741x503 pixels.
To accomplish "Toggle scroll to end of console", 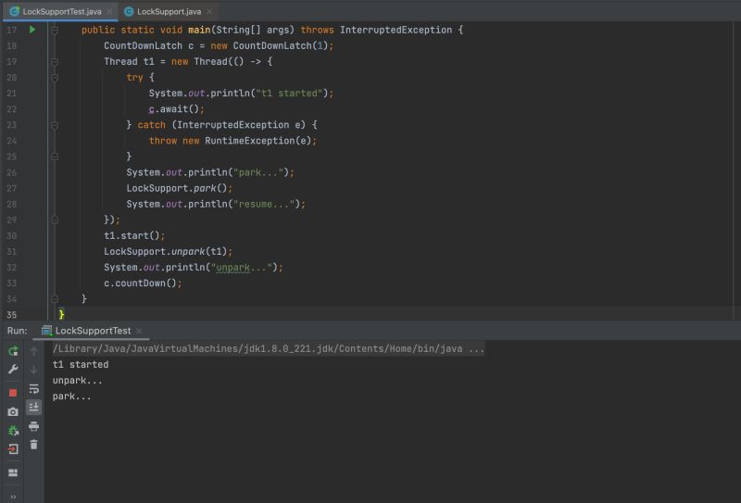I will [x=34, y=407].
